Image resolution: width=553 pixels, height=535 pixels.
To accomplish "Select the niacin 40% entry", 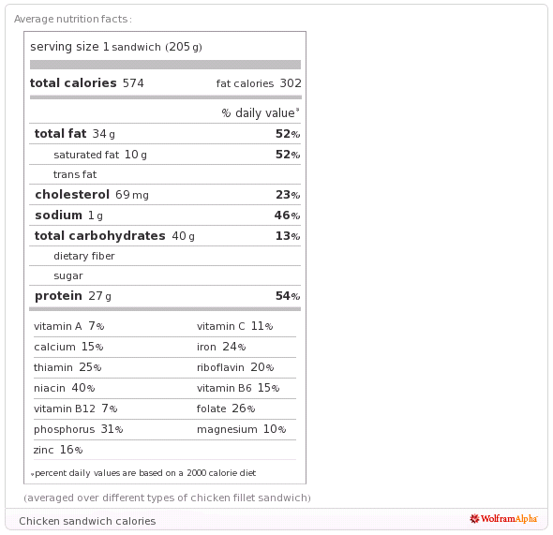I will pos(64,388).
